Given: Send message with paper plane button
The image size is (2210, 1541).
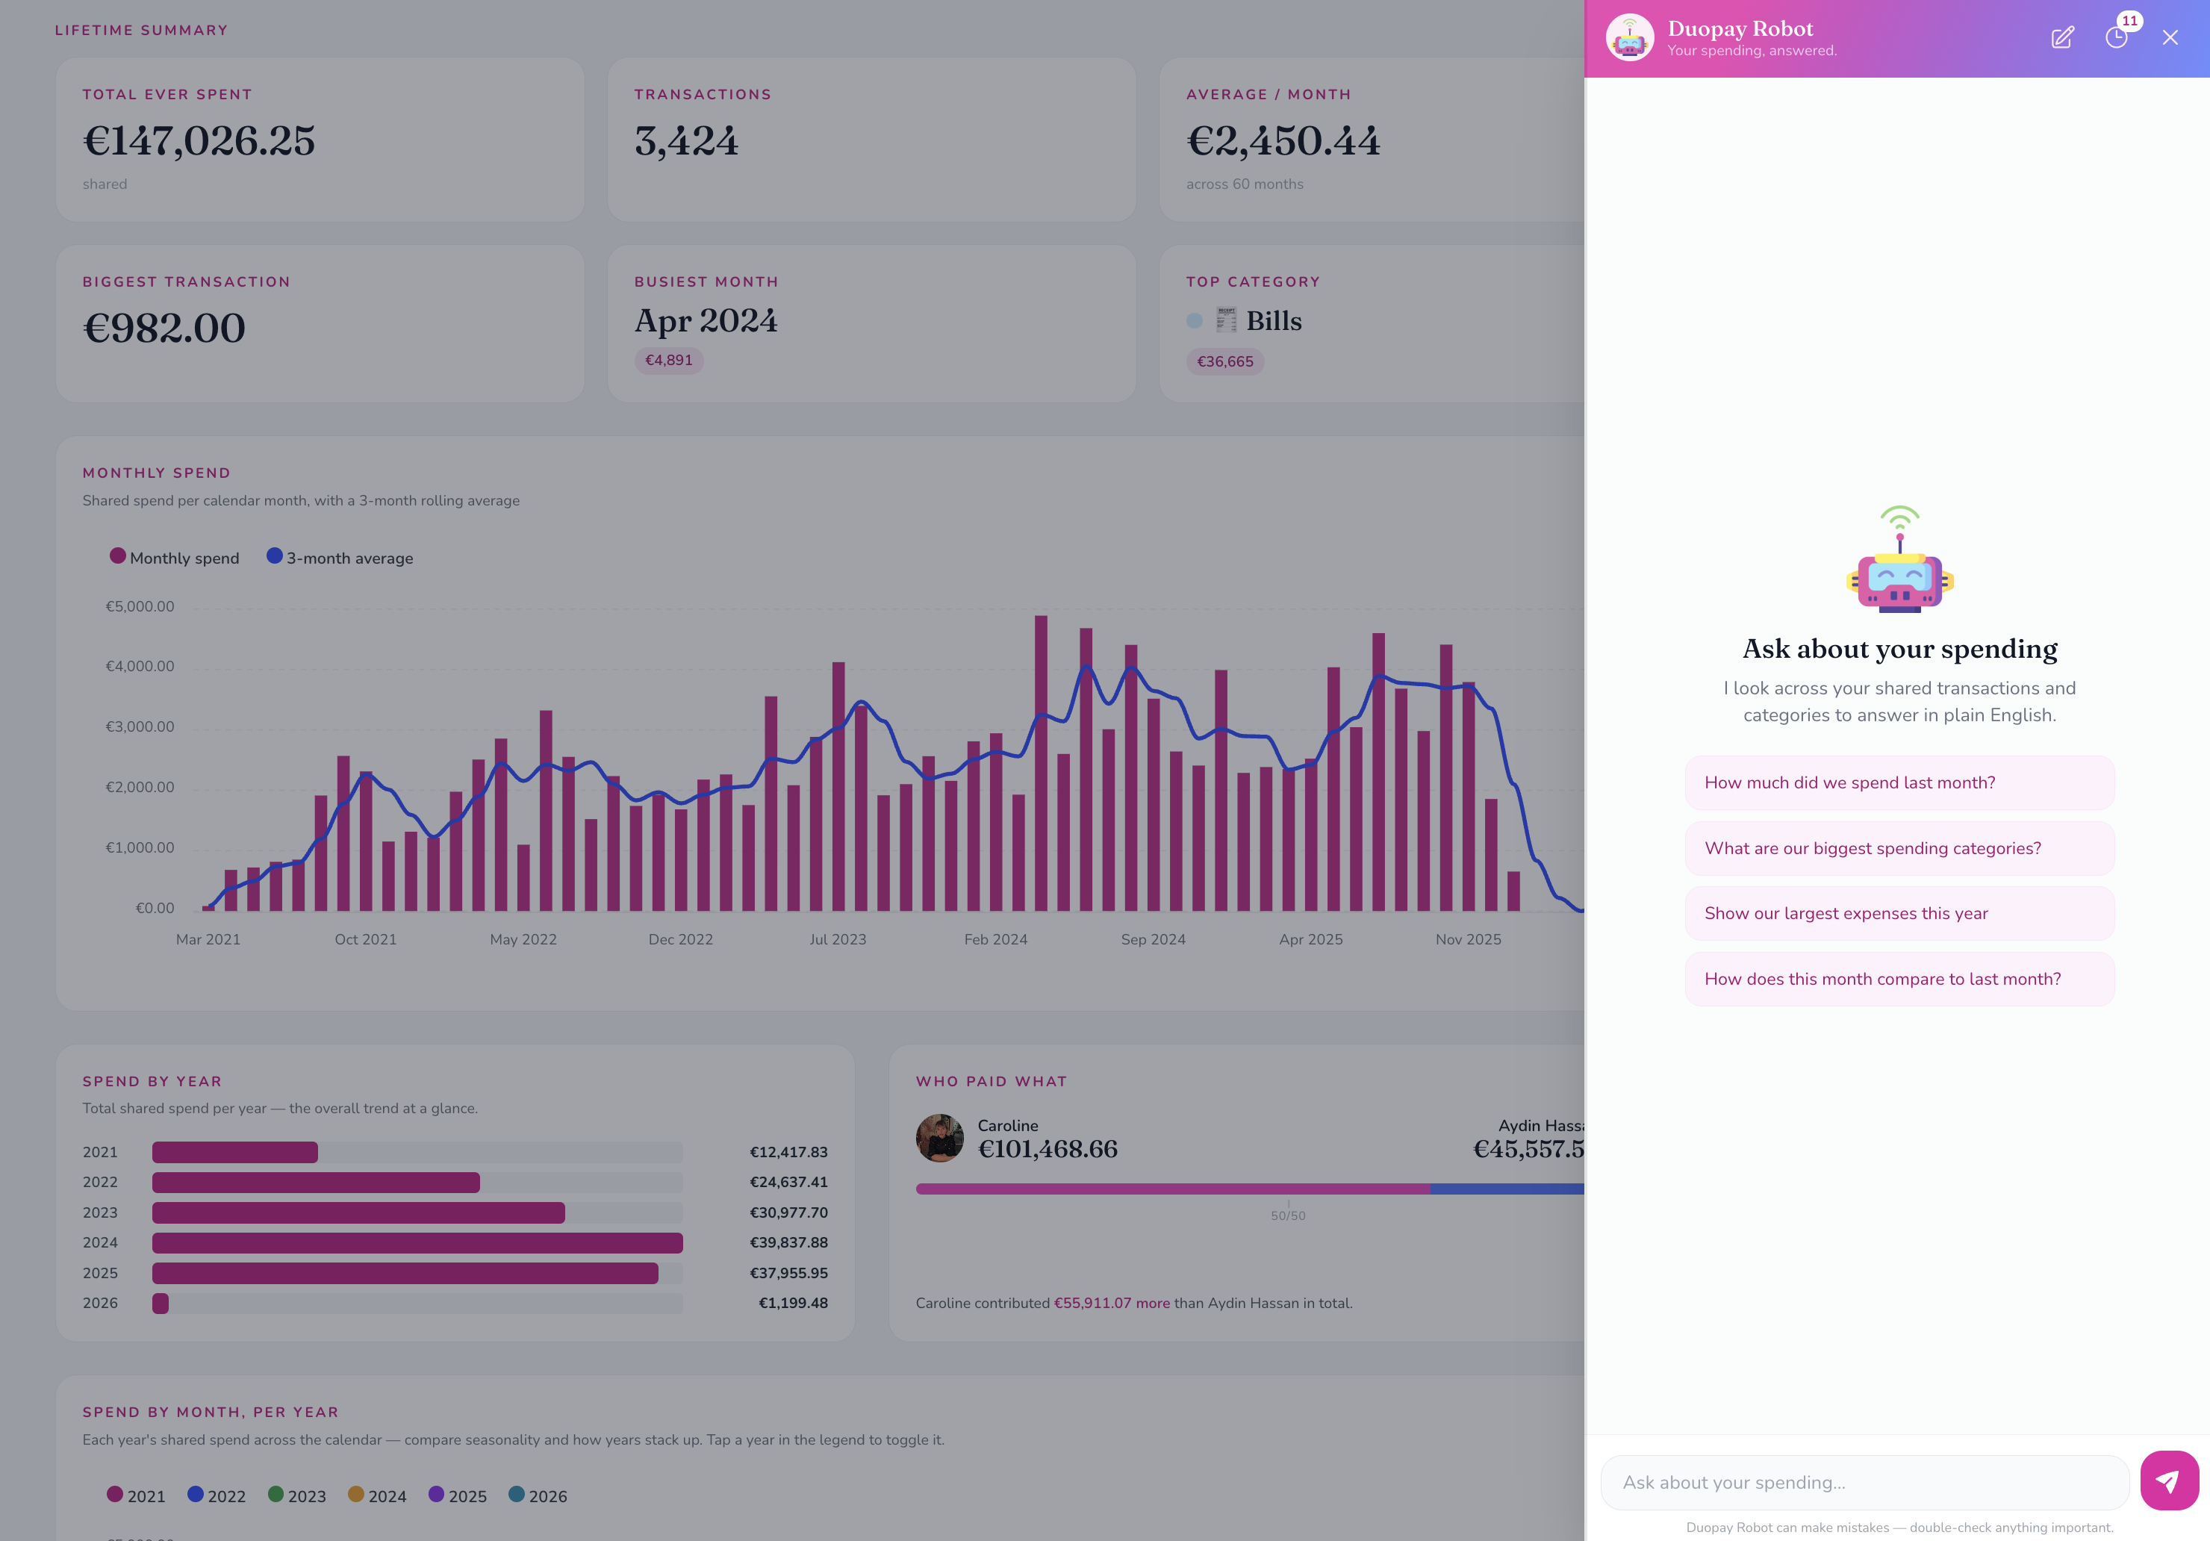Looking at the screenshot, I should (2169, 1481).
